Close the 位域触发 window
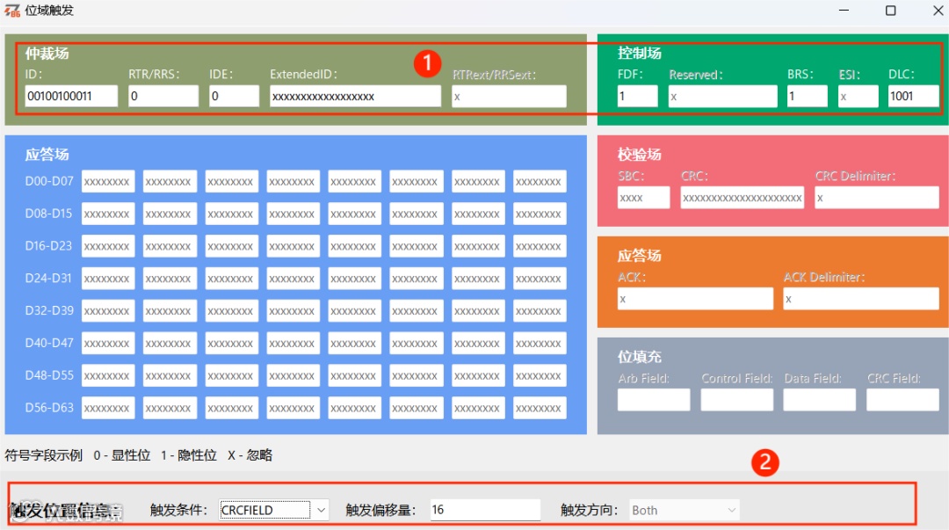949x530 pixels. coord(938,11)
